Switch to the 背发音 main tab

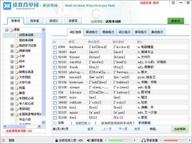point(35,21)
